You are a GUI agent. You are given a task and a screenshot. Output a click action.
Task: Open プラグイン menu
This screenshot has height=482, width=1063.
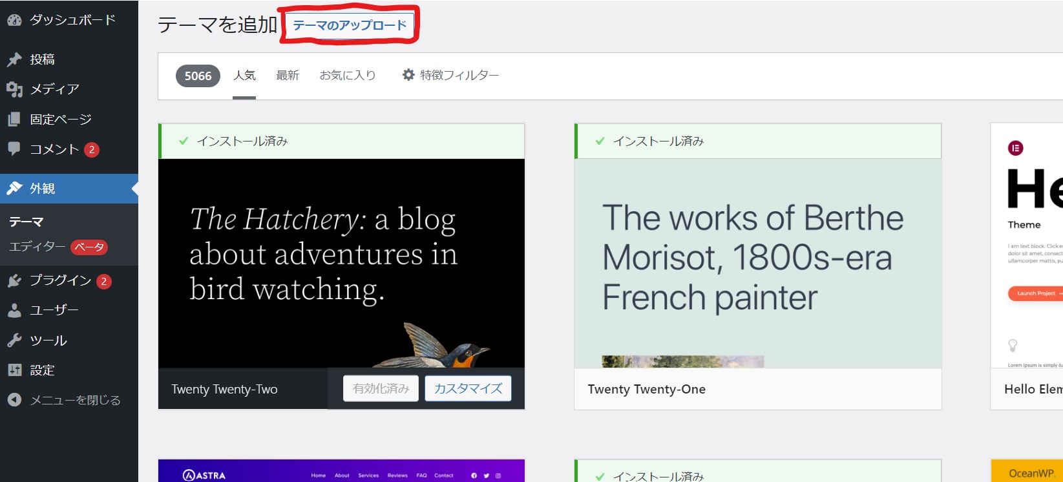[69, 280]
